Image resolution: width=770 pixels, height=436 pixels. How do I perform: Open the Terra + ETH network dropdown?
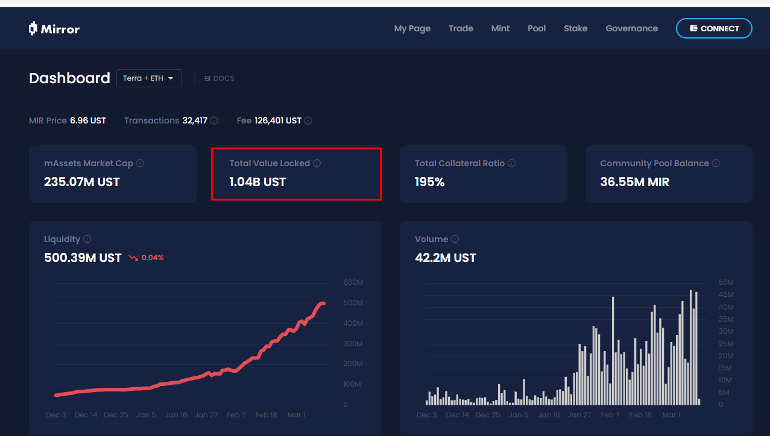[149, 78]
